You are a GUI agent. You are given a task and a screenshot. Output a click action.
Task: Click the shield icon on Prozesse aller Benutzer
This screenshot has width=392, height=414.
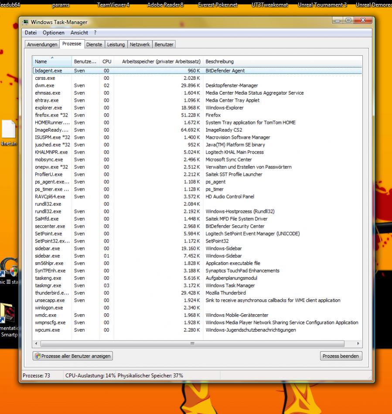(38, 356)
